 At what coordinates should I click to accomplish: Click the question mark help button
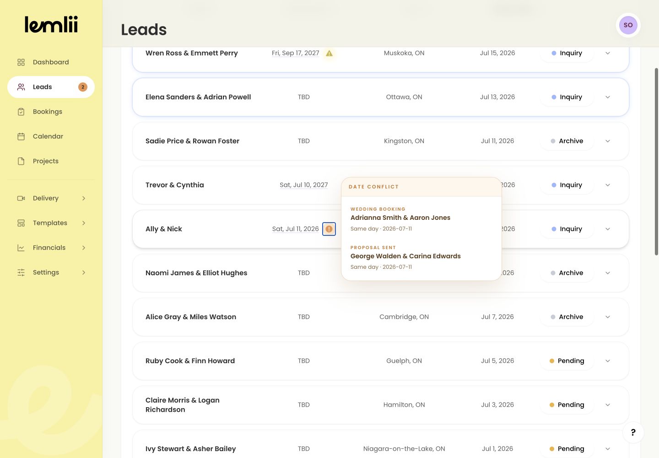pos(633,432)
